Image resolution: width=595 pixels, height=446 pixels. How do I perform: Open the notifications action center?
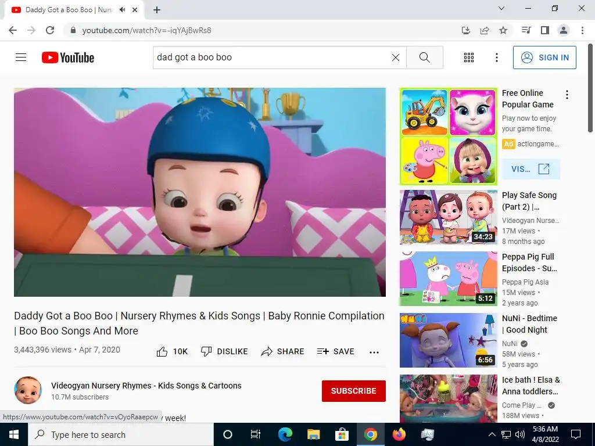coord(576,434)
